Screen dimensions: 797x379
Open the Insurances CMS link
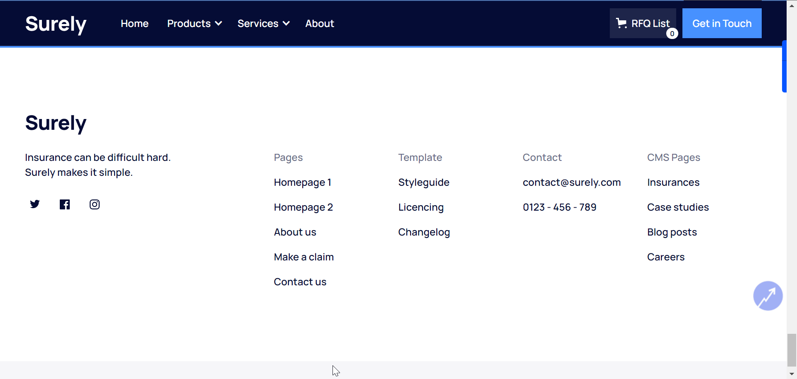click(673, 182)
